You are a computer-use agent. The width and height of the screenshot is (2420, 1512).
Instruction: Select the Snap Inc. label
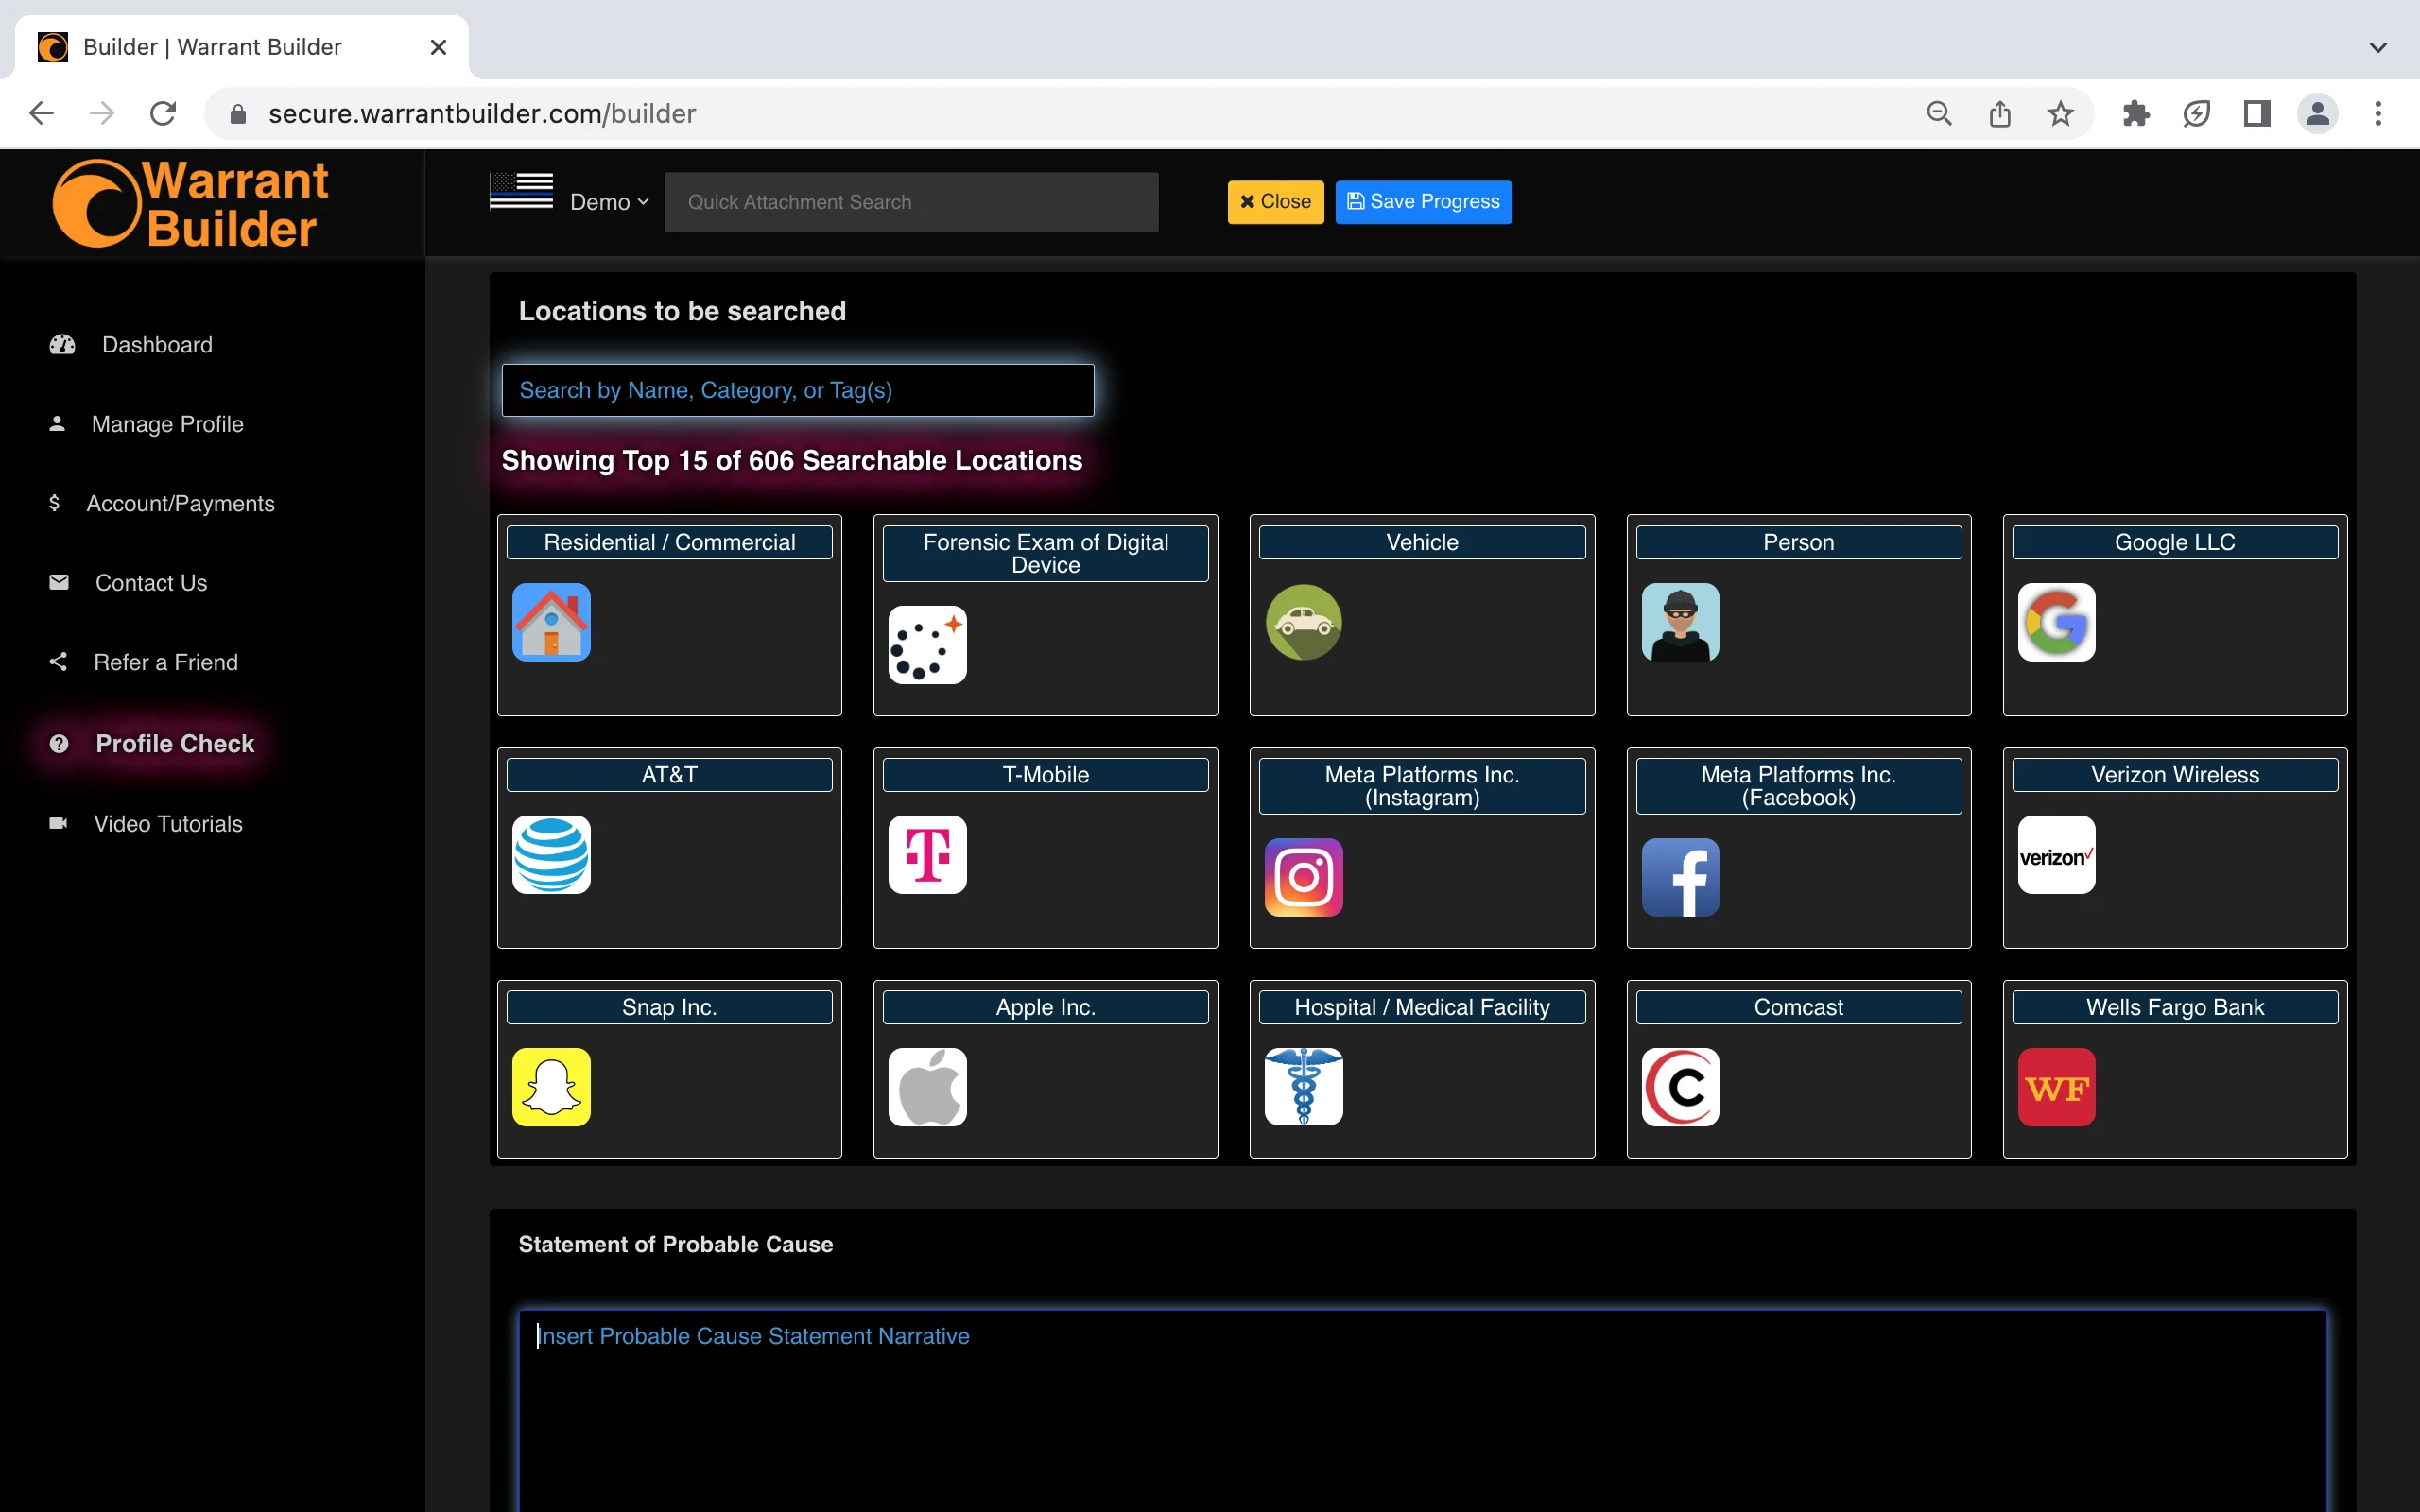tap(669, 1007)
